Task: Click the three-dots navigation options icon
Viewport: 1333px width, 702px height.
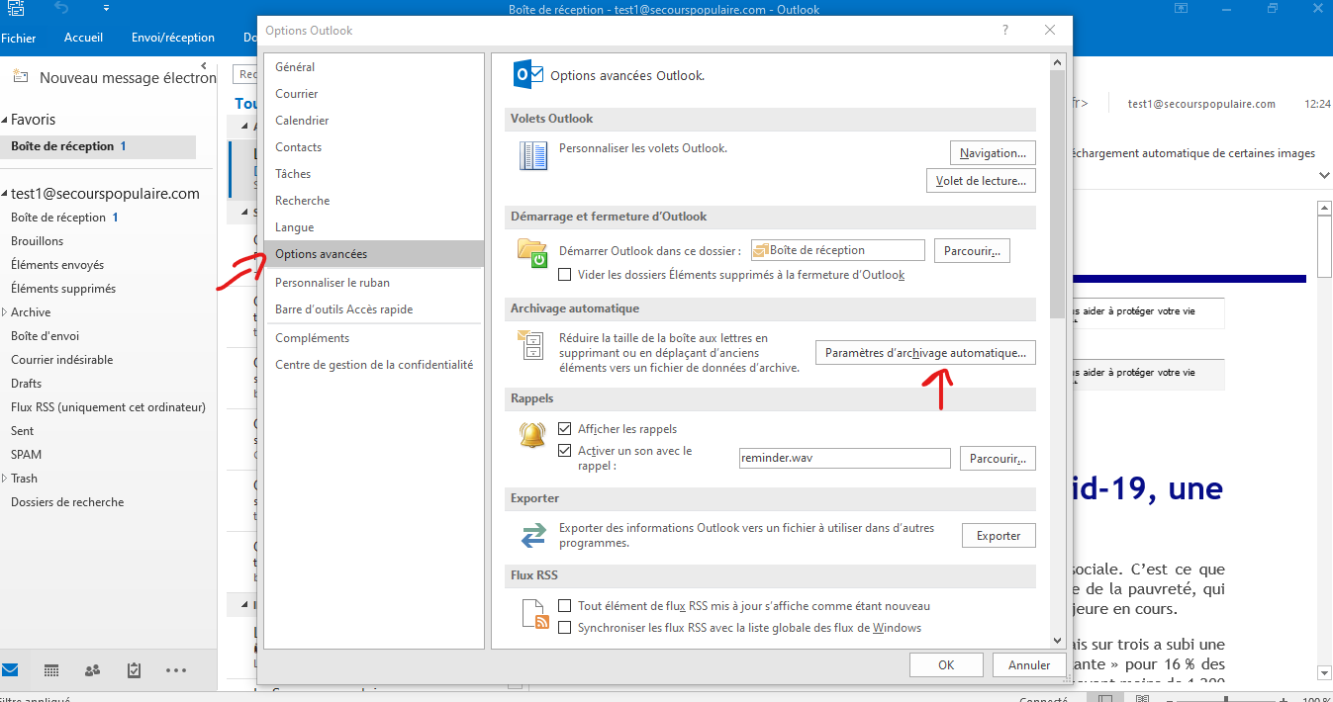Action: pyautogui.click(x=176, y=670)
